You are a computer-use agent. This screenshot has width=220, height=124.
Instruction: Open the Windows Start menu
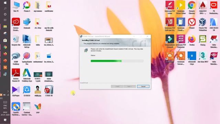5,3
